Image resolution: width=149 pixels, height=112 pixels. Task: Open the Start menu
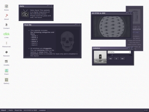[x=4, y=110]
